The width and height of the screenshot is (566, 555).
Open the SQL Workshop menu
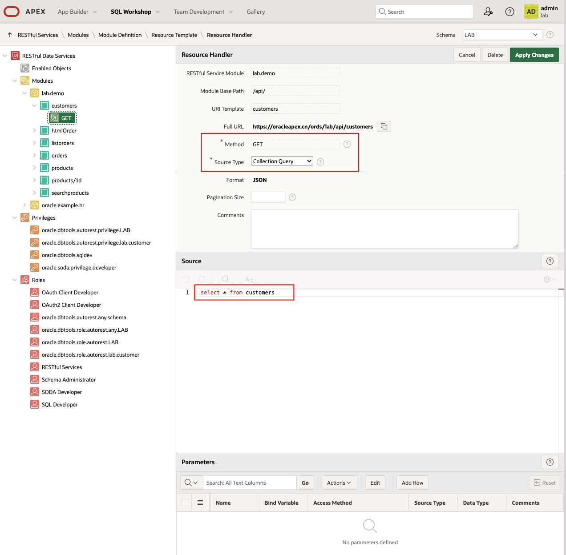click(135, 12)
